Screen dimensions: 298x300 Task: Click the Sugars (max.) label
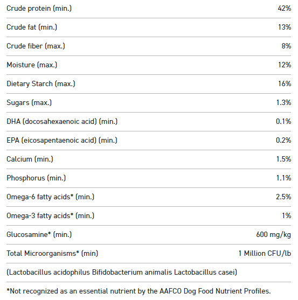click(29, 102)
